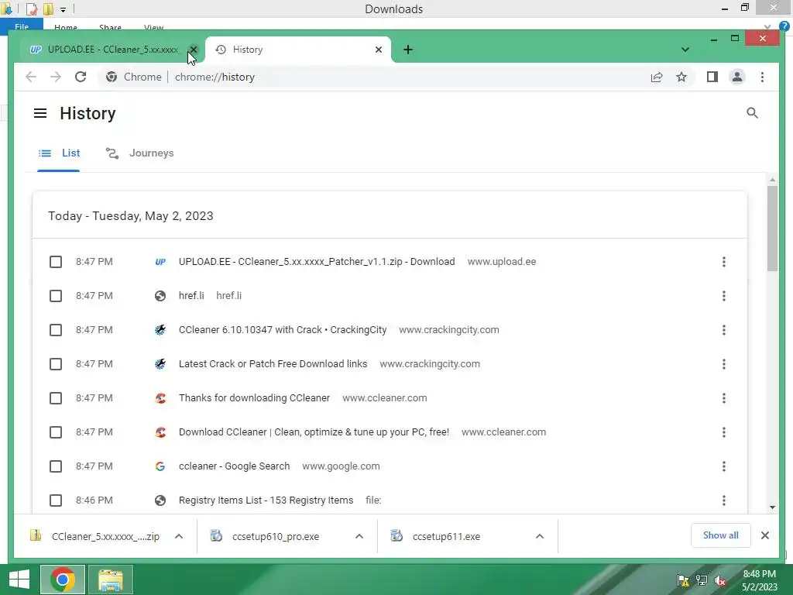This screenshot has width=793, height=595.
Task: Go back with the back arrow
Action: click(31, 77)
